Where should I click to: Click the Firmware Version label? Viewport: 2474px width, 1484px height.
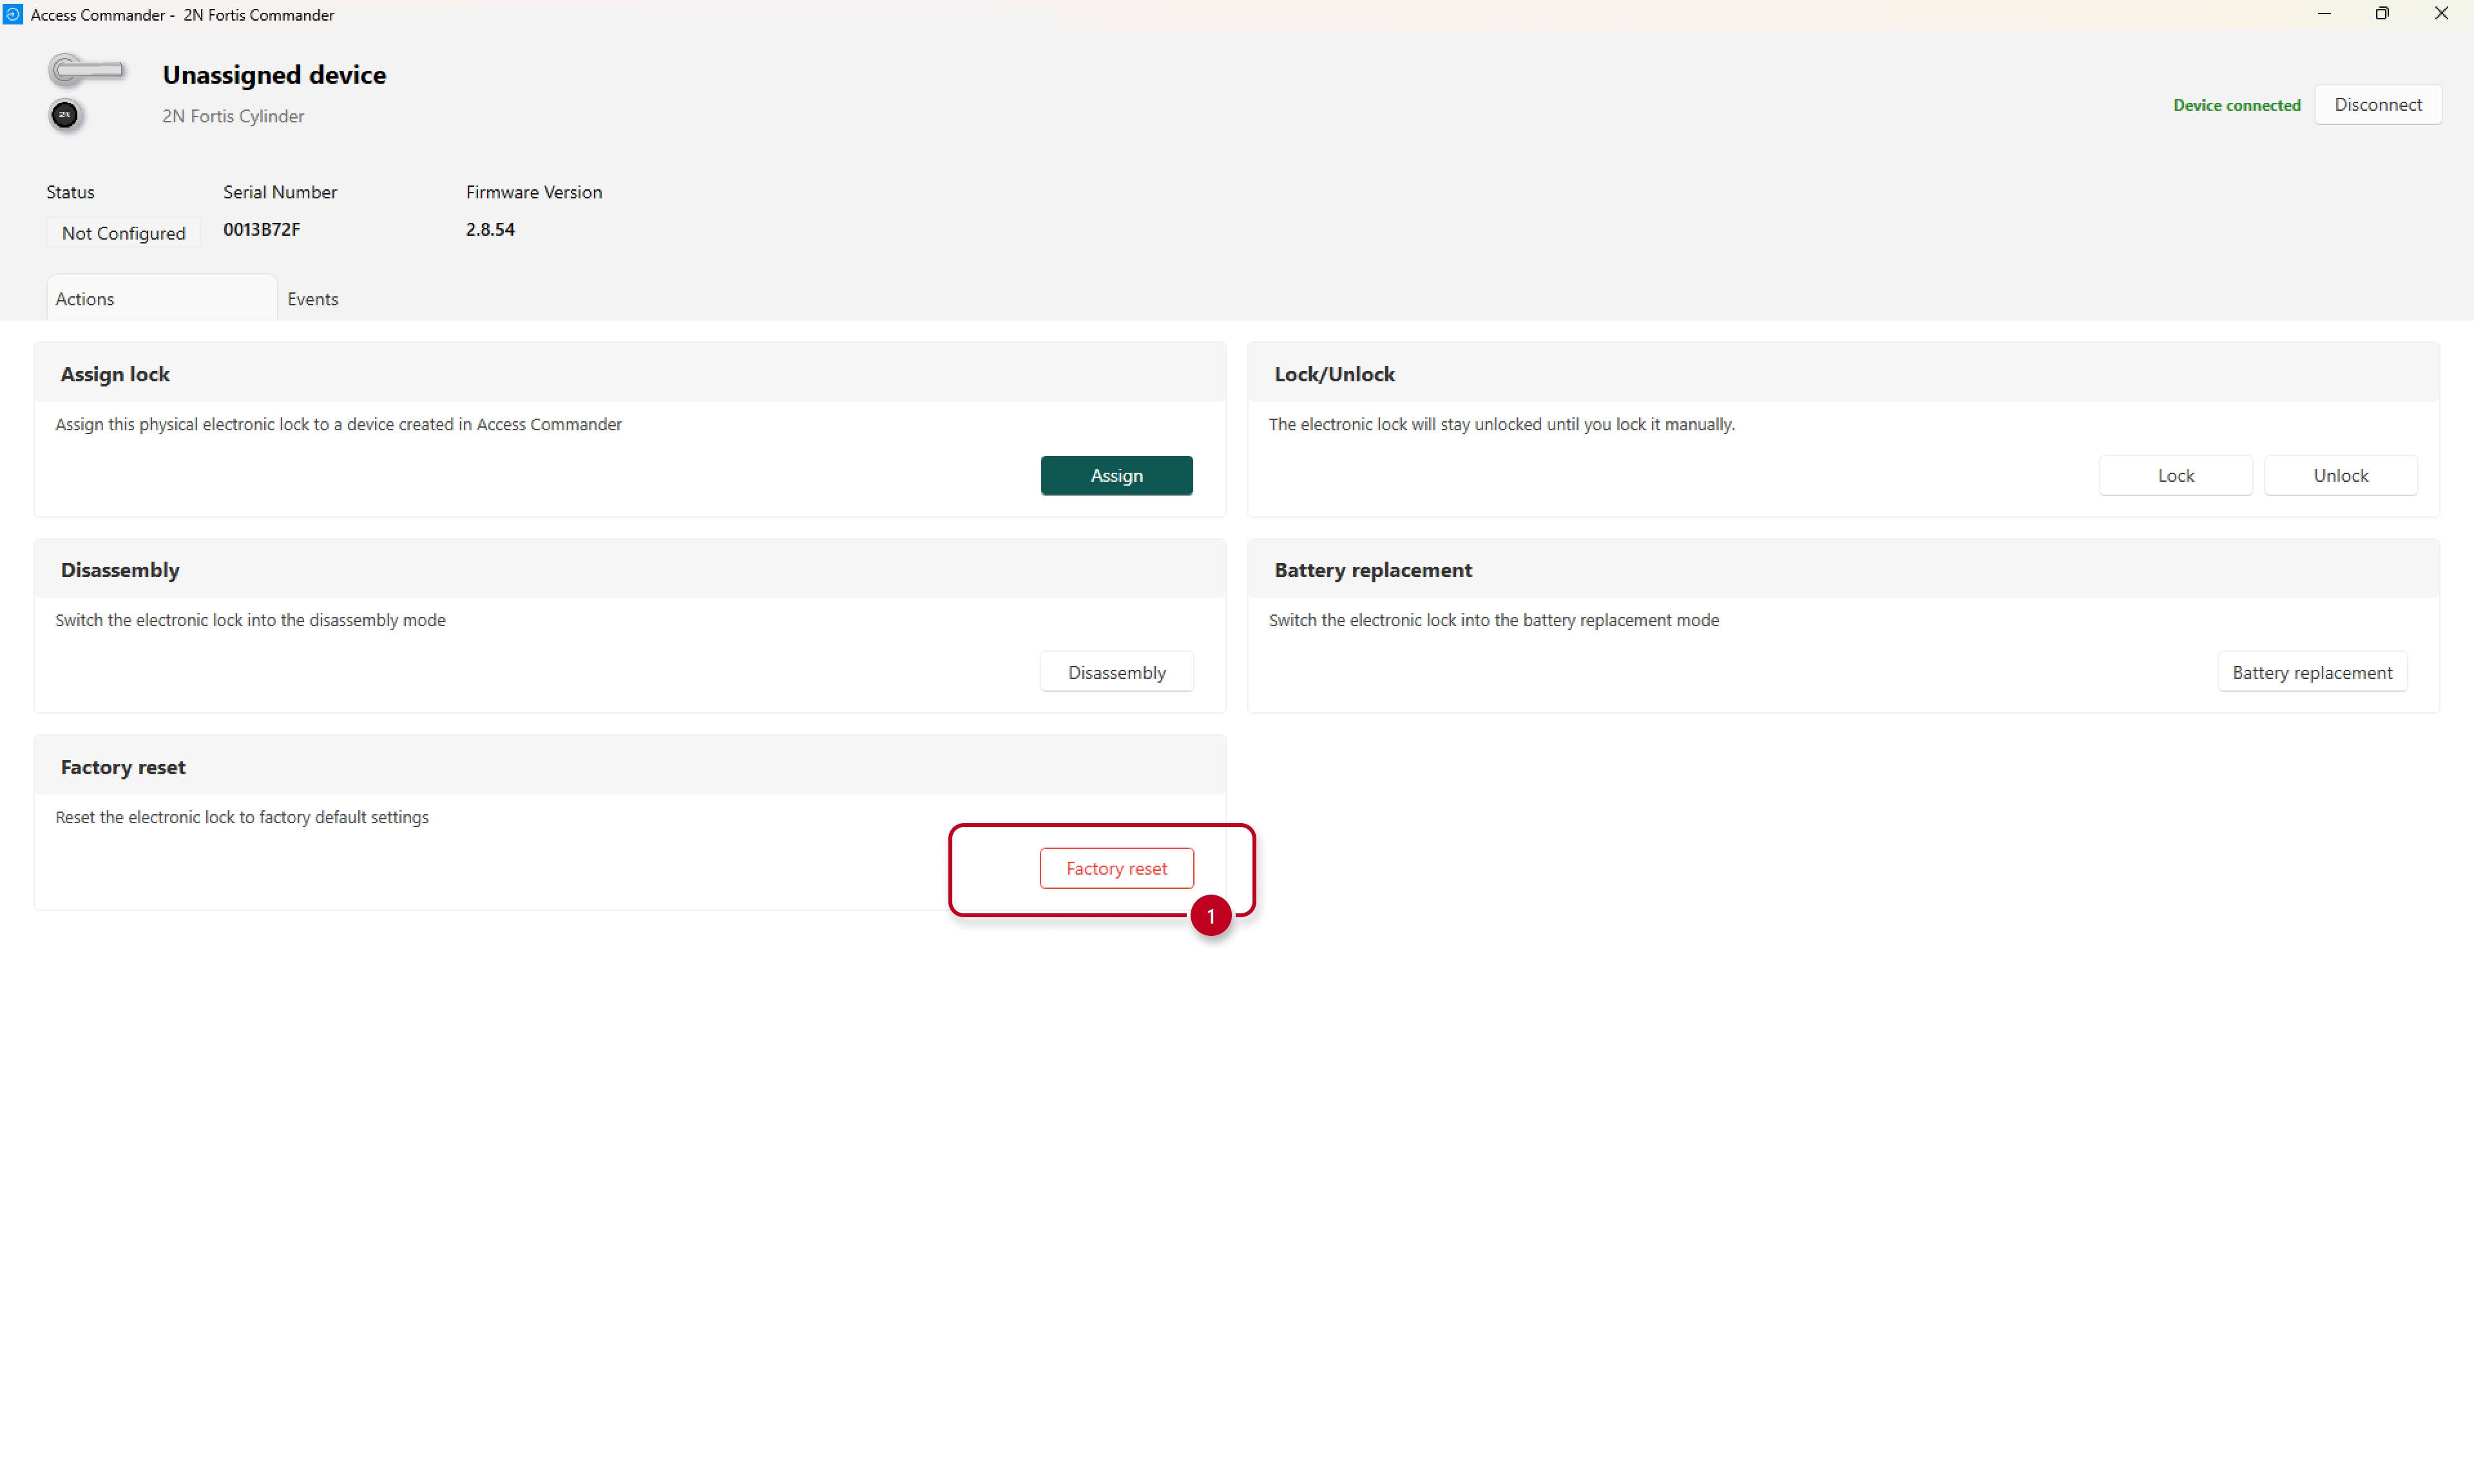click(x=534, y=192)
